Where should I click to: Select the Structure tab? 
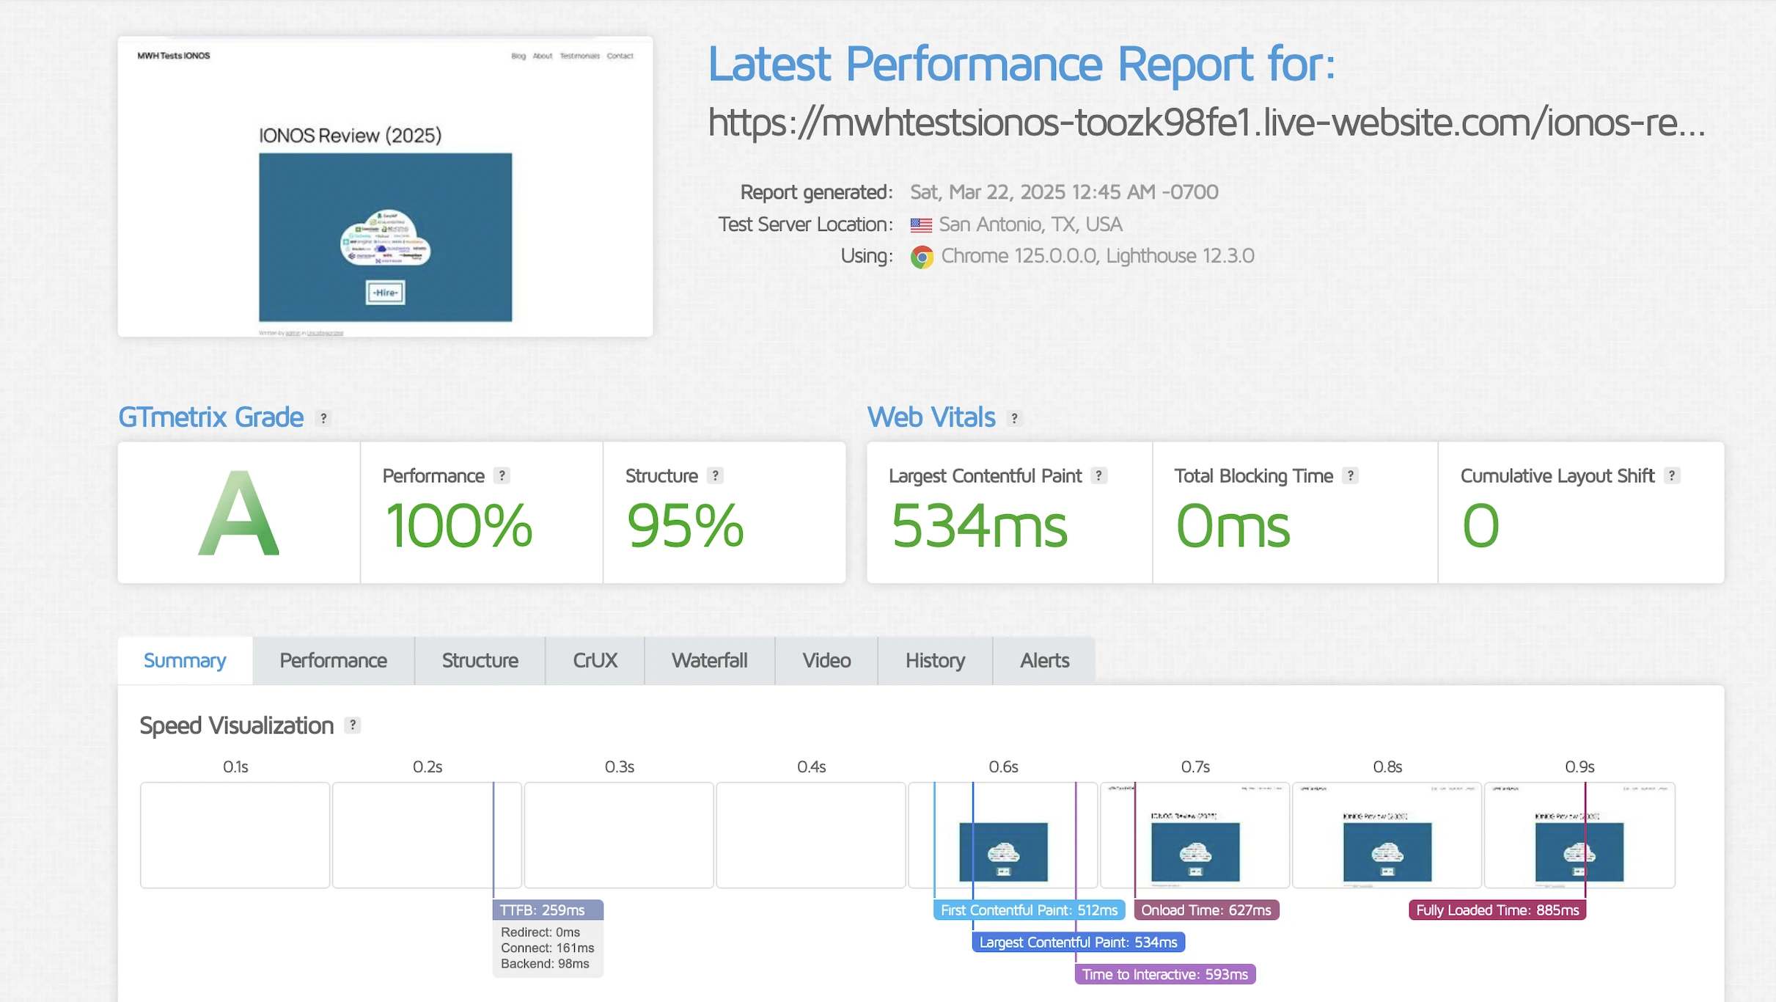(x=480, y=660)
